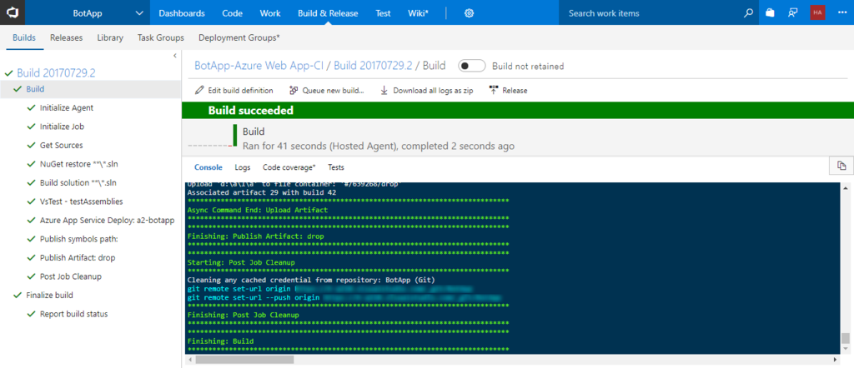Select the Report build status step

click(x=73, y=314)
